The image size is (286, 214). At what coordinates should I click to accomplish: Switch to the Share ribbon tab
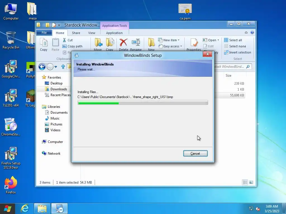[x=76, y=33]
